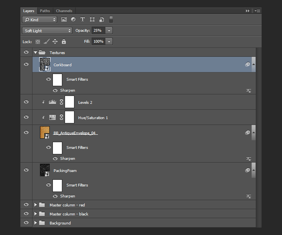This screenshot has height=235, width=282.
Task: Hide the Levels 2 layer
Action: pyautogui.click(x=26, y=102)
